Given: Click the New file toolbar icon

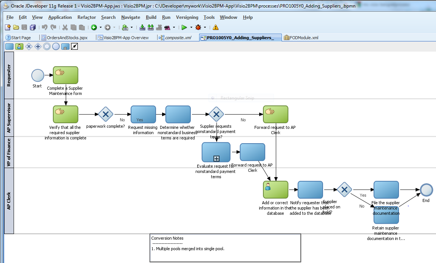Looking at the screenshot, I should click(8, 27).
